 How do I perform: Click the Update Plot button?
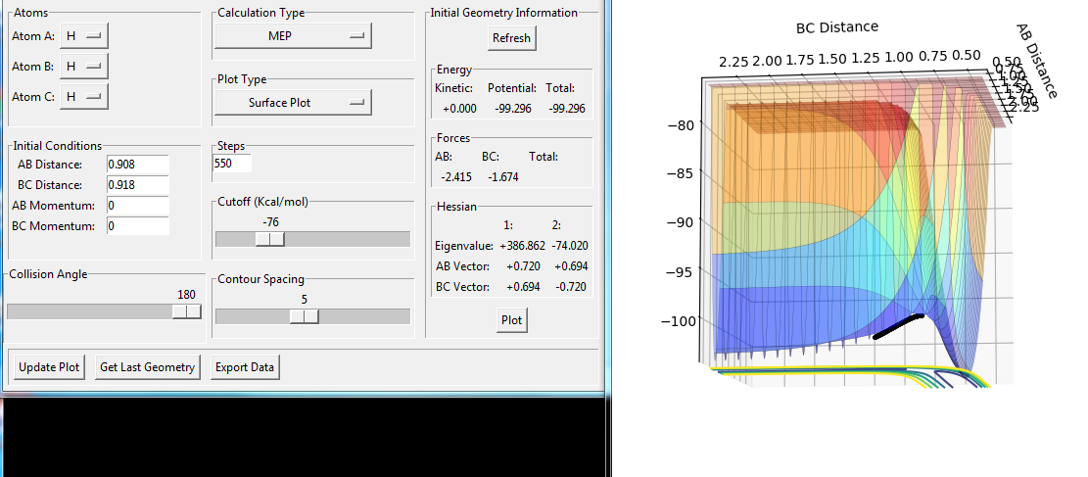click(x=49, y=367)
